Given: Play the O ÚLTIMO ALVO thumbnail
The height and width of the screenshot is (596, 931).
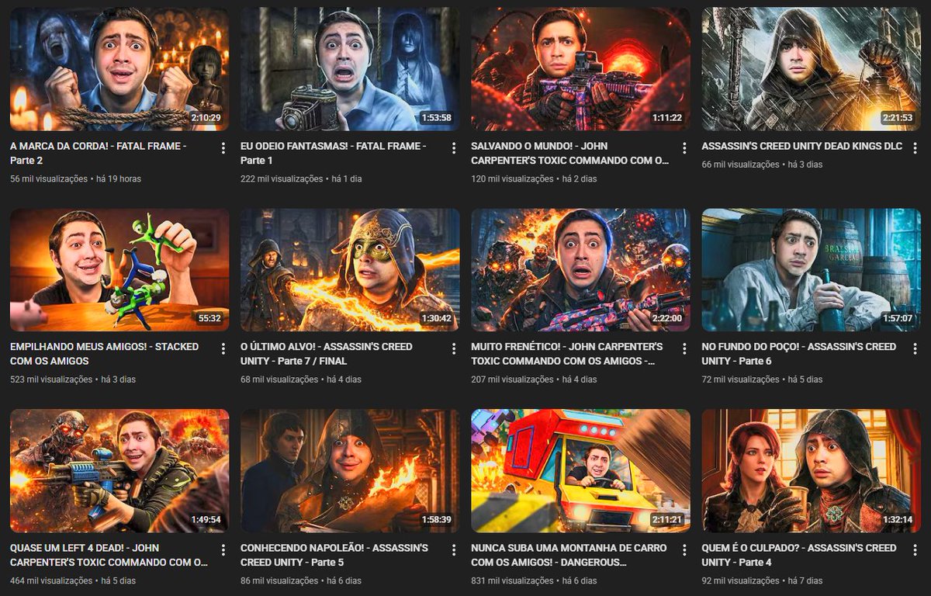Looking at the screenshot, I should point(350,270).
